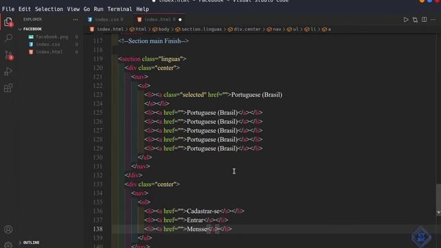The width and height of the screenshot is (441, 248).
Task: Click line number 119 in the gutter
Action: [x=98, y=59]
